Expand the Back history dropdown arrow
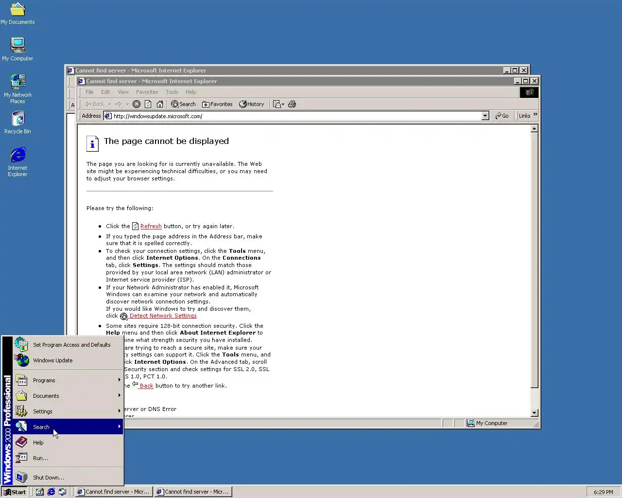 (x=109, y=104)
